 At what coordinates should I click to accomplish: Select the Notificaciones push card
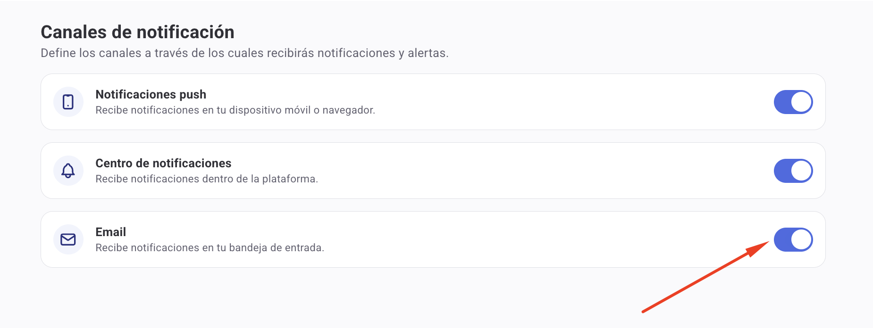425,102
